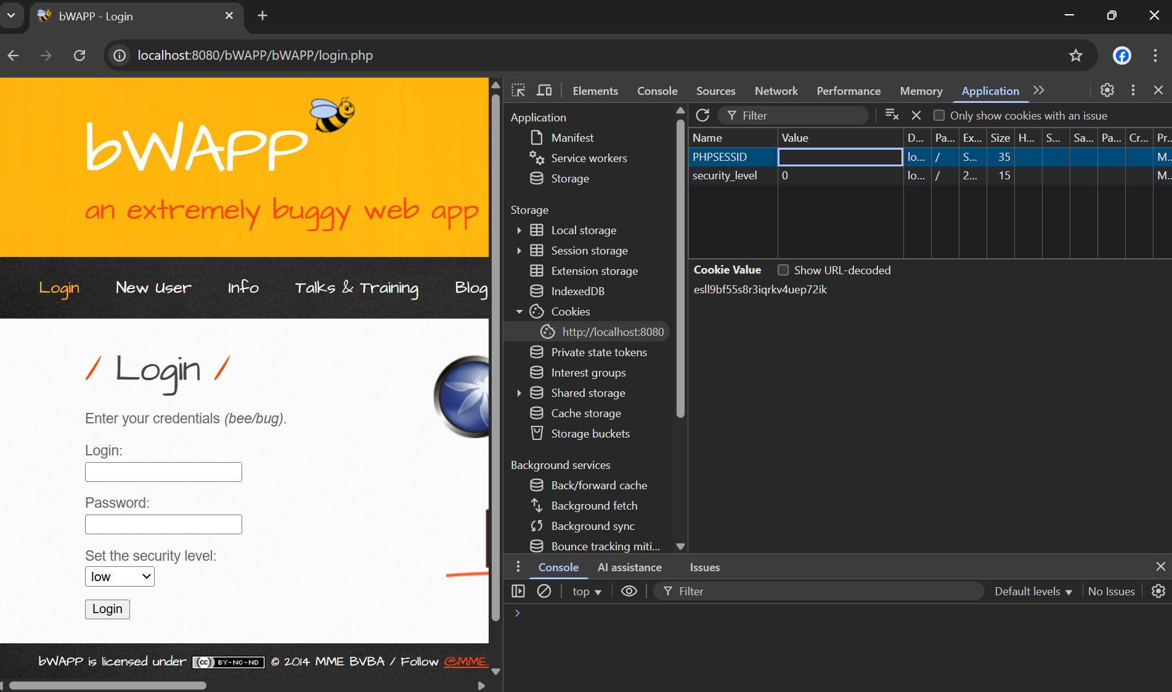
Task: Expand the Local storage tree item
Action: pyautogui.click(x=519, y=230)
